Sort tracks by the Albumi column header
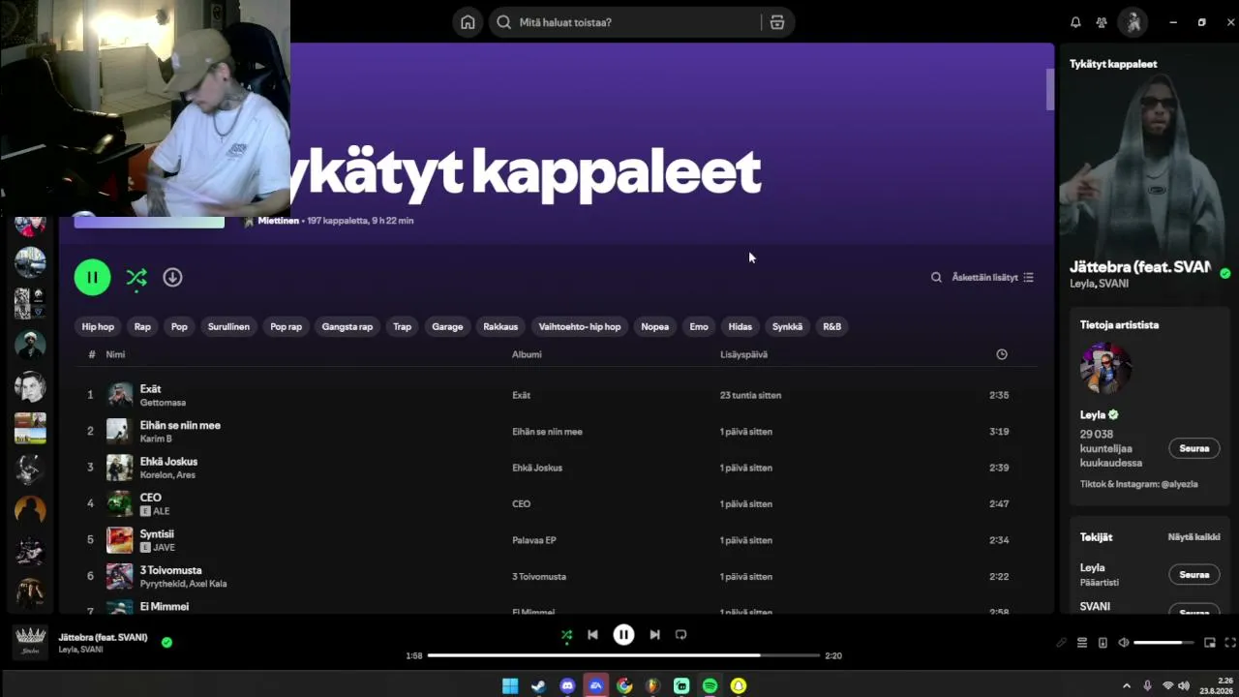 (x=527, y=354)
